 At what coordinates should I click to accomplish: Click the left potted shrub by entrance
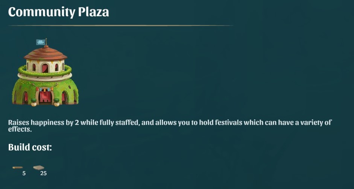click(x=34, y=102)
